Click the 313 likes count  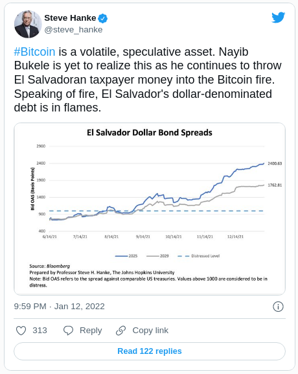coord(40,331)
